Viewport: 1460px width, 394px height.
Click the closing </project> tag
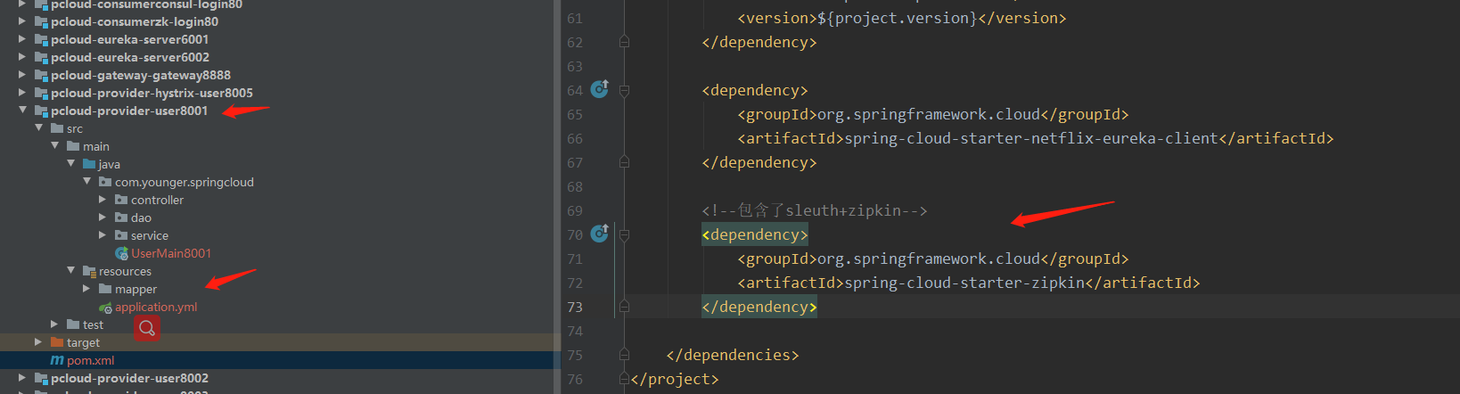point(675,379)
